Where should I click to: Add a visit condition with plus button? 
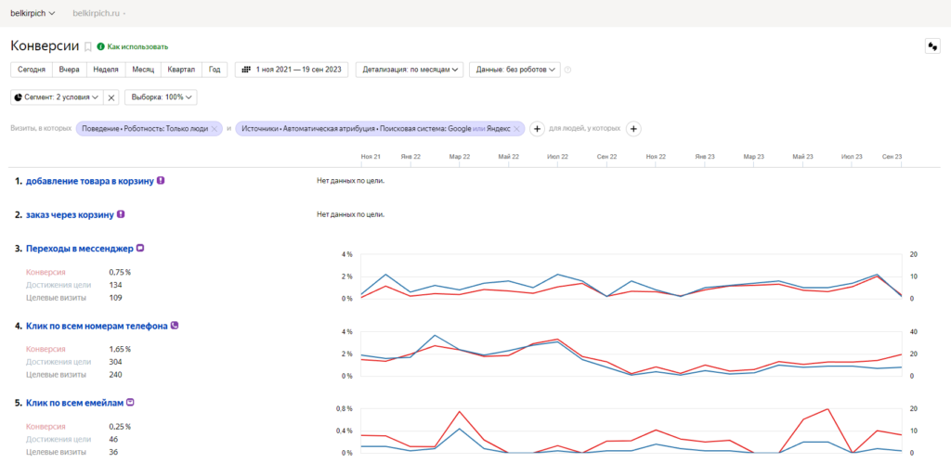[537, 128]
